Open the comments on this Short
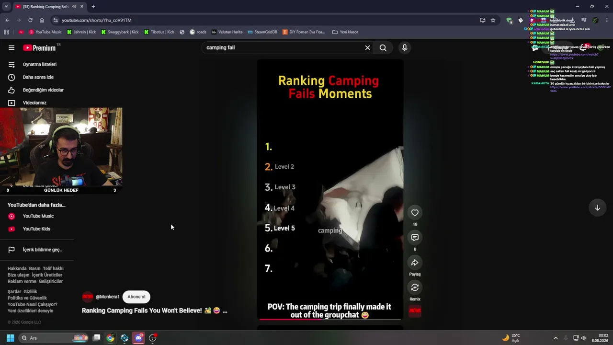 [x=415, y=238]
